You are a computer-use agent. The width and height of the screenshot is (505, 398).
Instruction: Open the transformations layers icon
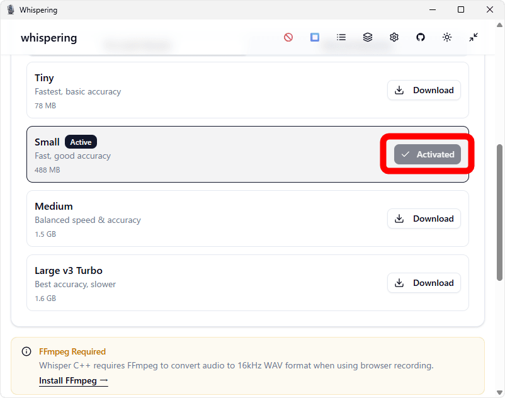368,37
